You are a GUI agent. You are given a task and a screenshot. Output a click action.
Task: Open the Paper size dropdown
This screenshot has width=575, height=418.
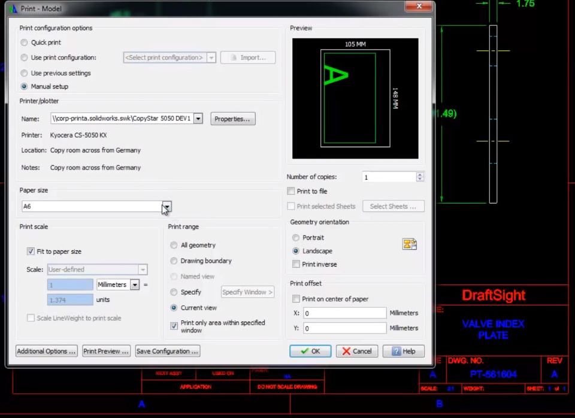167,207
